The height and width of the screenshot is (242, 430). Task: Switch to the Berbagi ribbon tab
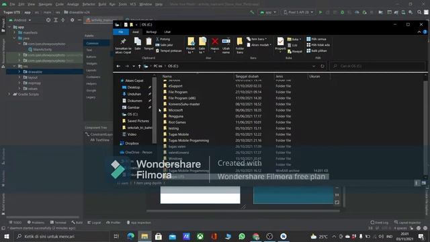point(151,32)
